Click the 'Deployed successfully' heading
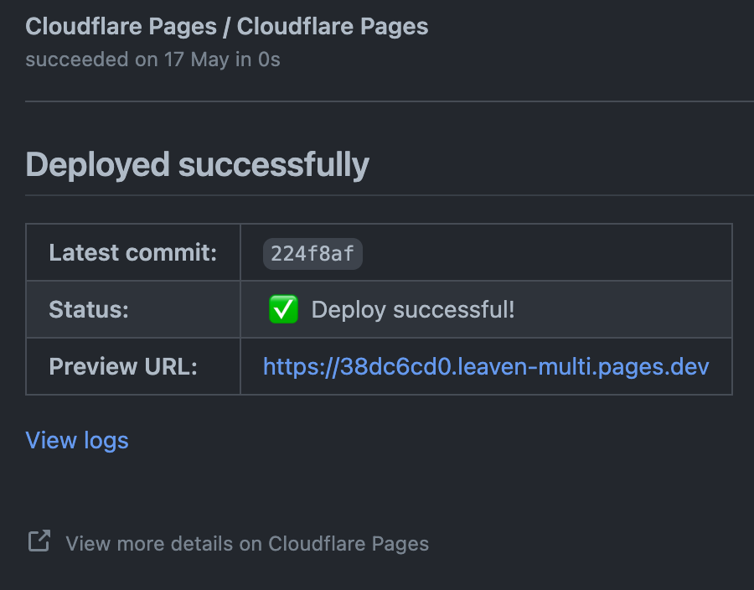The height and width of the screenshot is (590, 754). (x=197, y=165)
